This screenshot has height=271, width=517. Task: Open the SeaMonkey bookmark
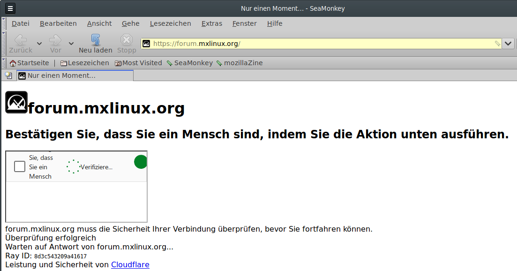[190, 63]
